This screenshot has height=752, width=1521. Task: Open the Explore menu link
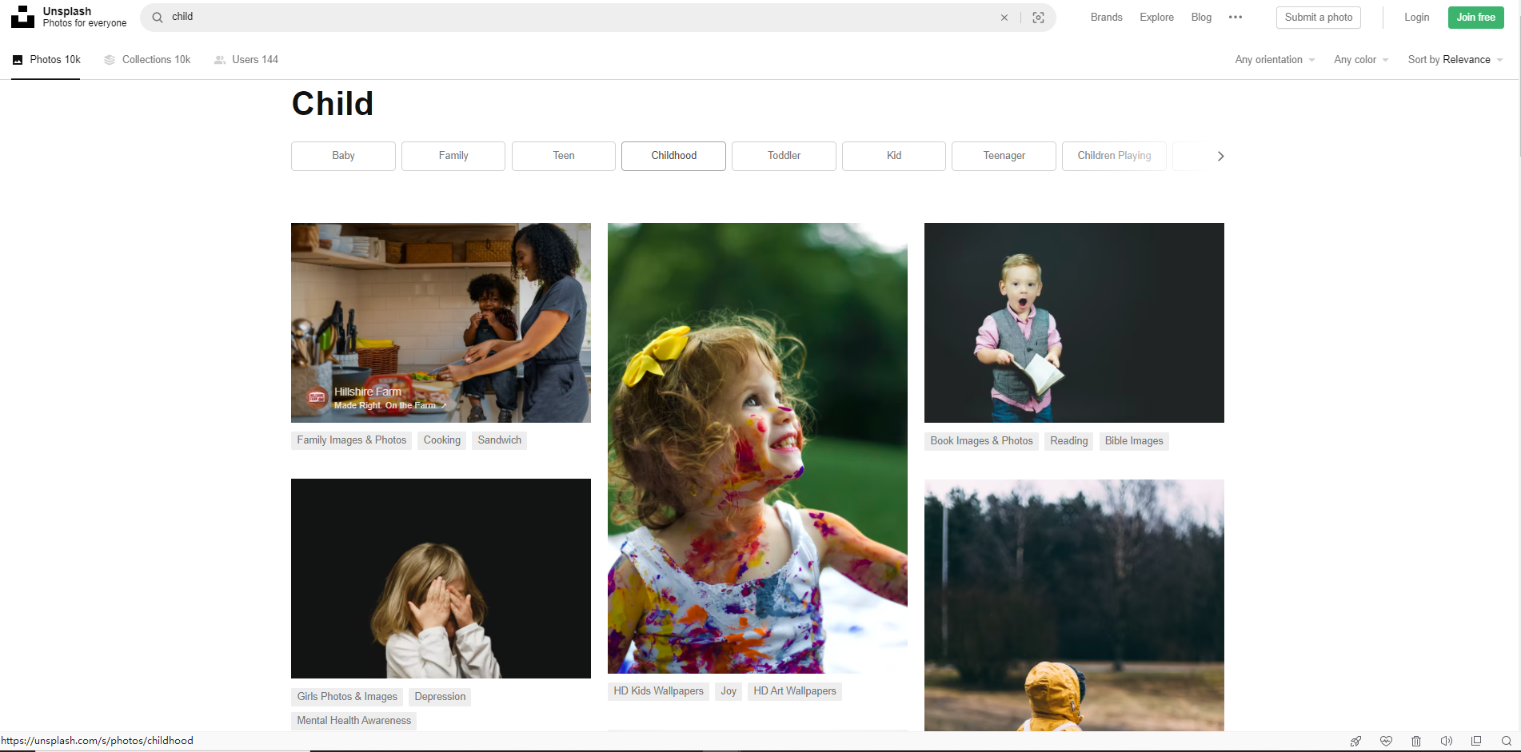click(1156, 18)
